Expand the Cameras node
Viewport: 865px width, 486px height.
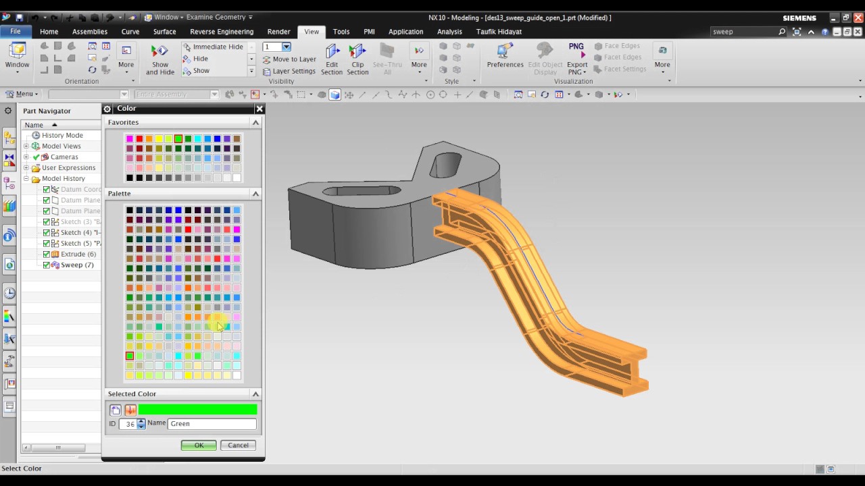[x=26, y=157]
